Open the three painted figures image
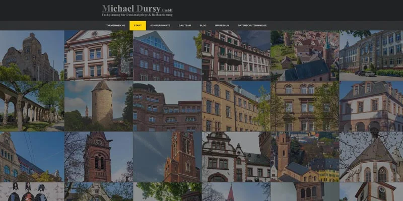The height and width of the screenshot is (201, 403). [x=32, y=192]
